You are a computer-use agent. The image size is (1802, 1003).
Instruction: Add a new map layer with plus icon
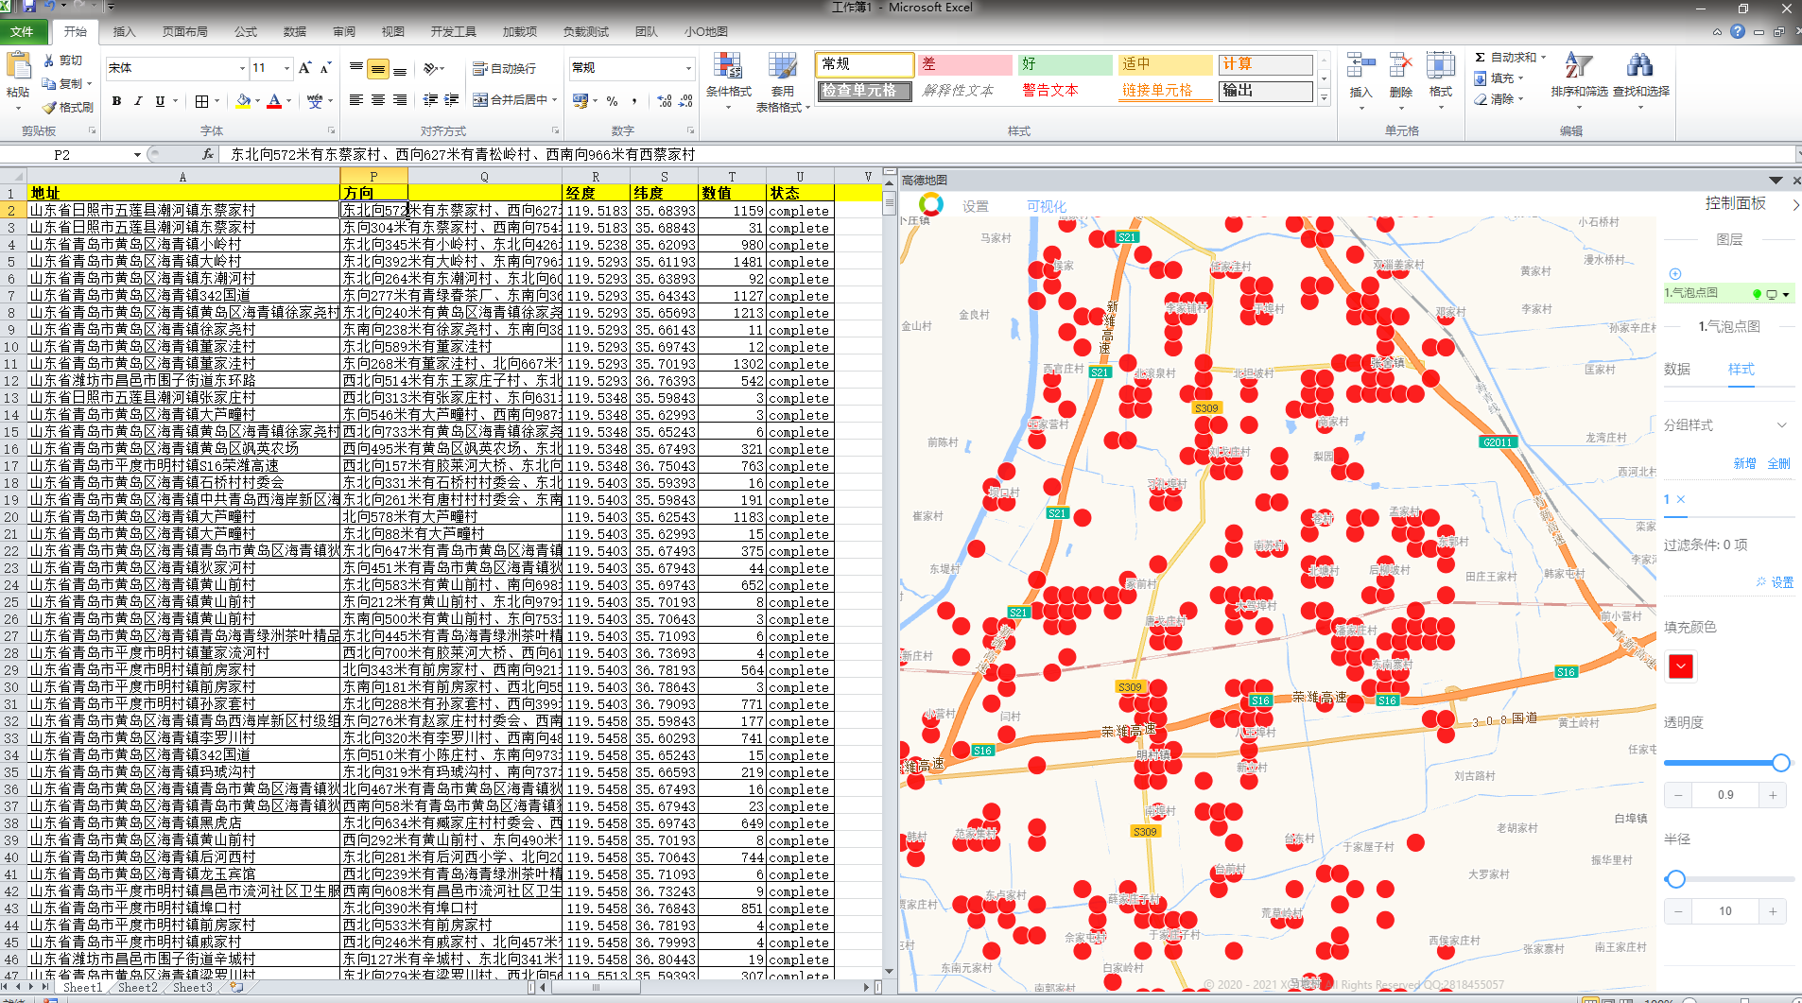pyautogui.click(x=1675, y=274)
